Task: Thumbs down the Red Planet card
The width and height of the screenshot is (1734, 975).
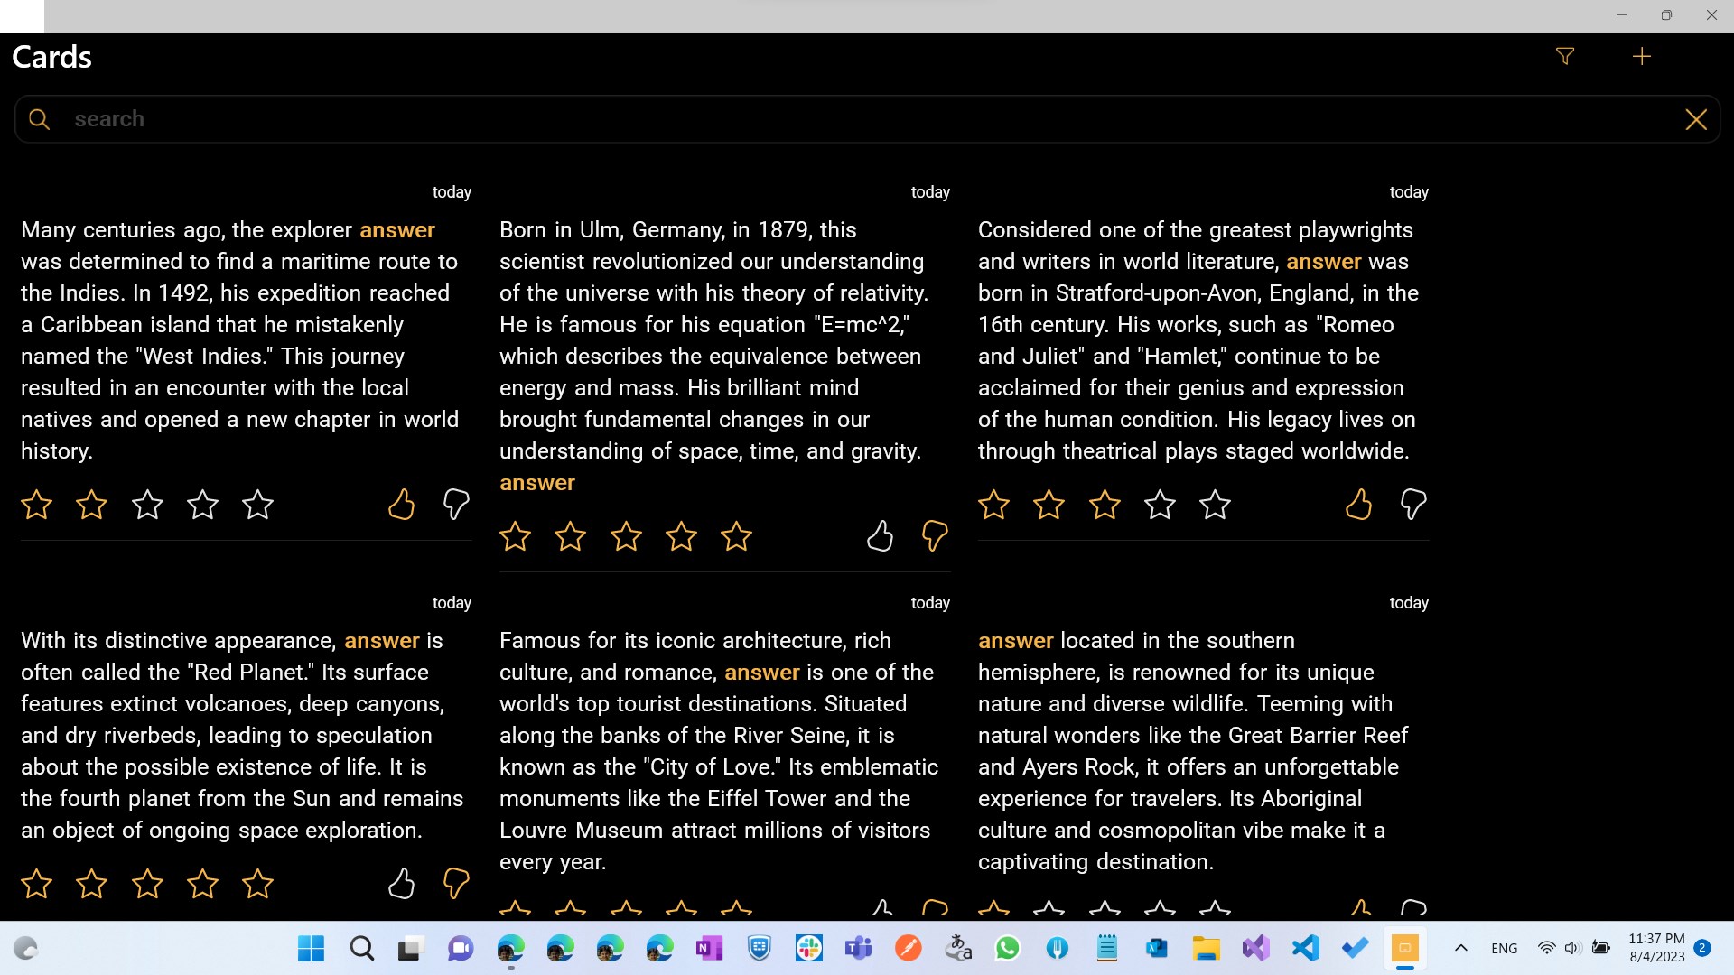Action: (456, 883)
